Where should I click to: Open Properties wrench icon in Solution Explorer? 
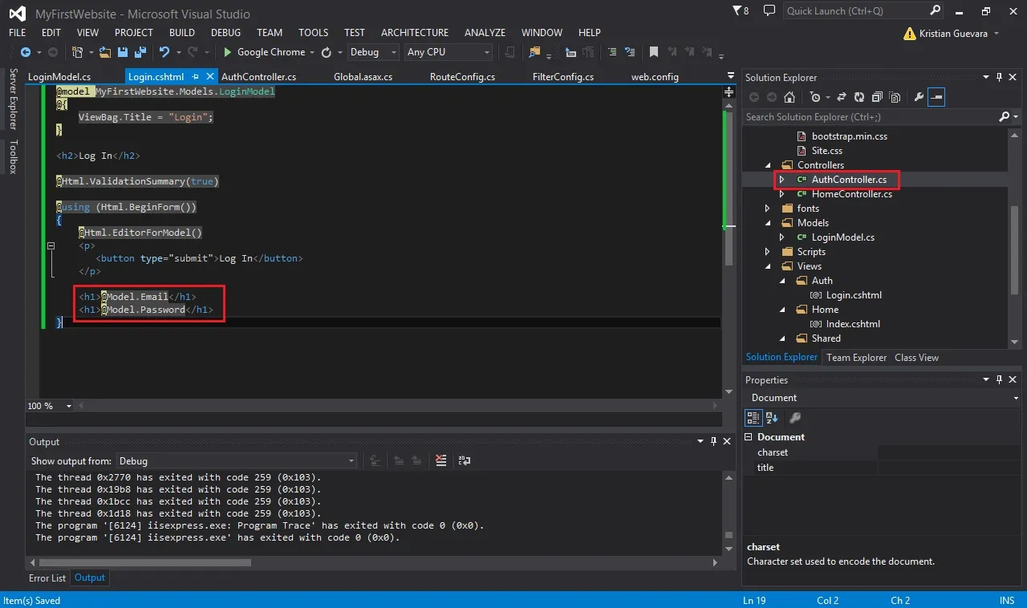point(919,97)
